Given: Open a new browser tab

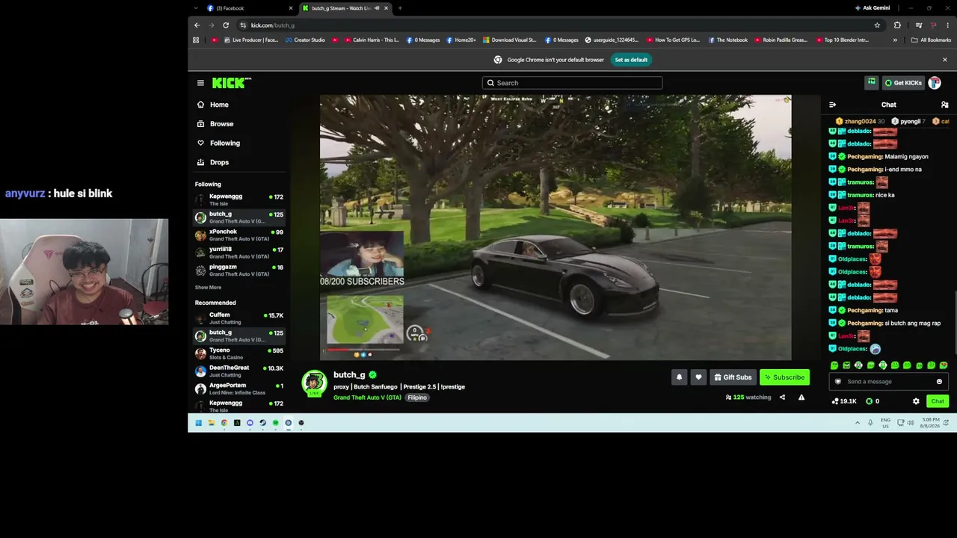Looking at the screenshot, I should pyautogui.click(x=400, y=8).
